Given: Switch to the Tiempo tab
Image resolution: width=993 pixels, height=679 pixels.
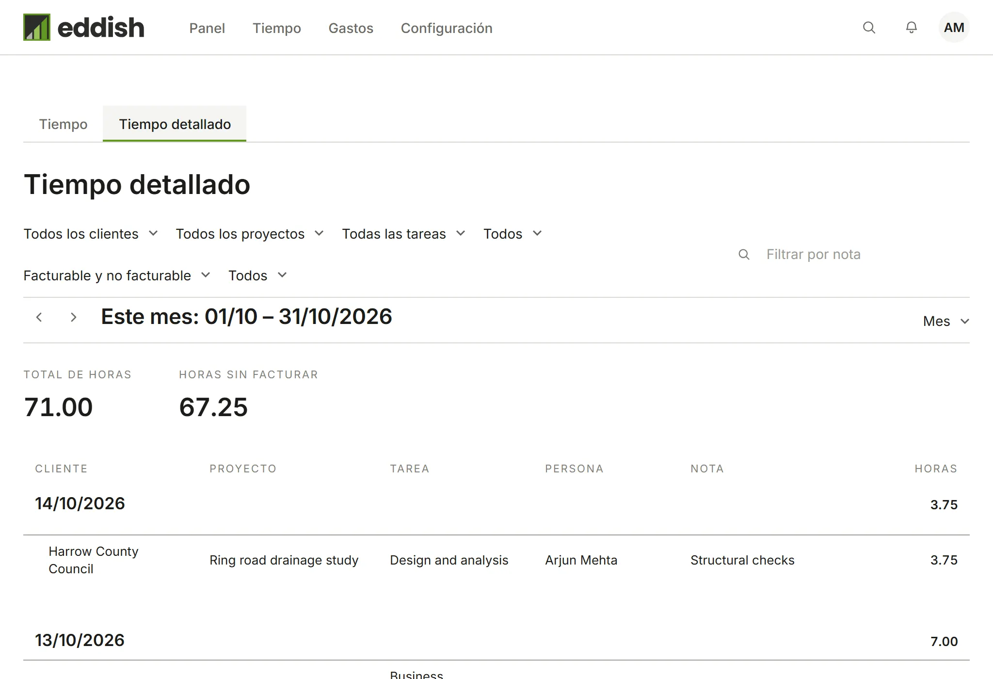Looking at the screenshot, I should [x=63, y=124].
